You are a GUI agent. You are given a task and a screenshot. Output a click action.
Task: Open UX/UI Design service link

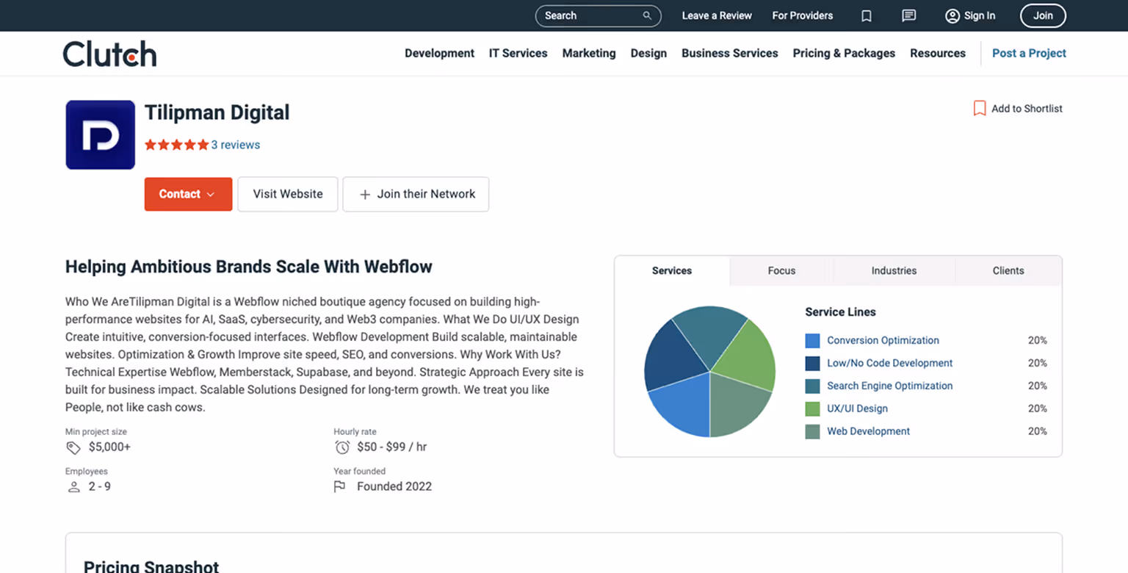[x=857, y=408]
